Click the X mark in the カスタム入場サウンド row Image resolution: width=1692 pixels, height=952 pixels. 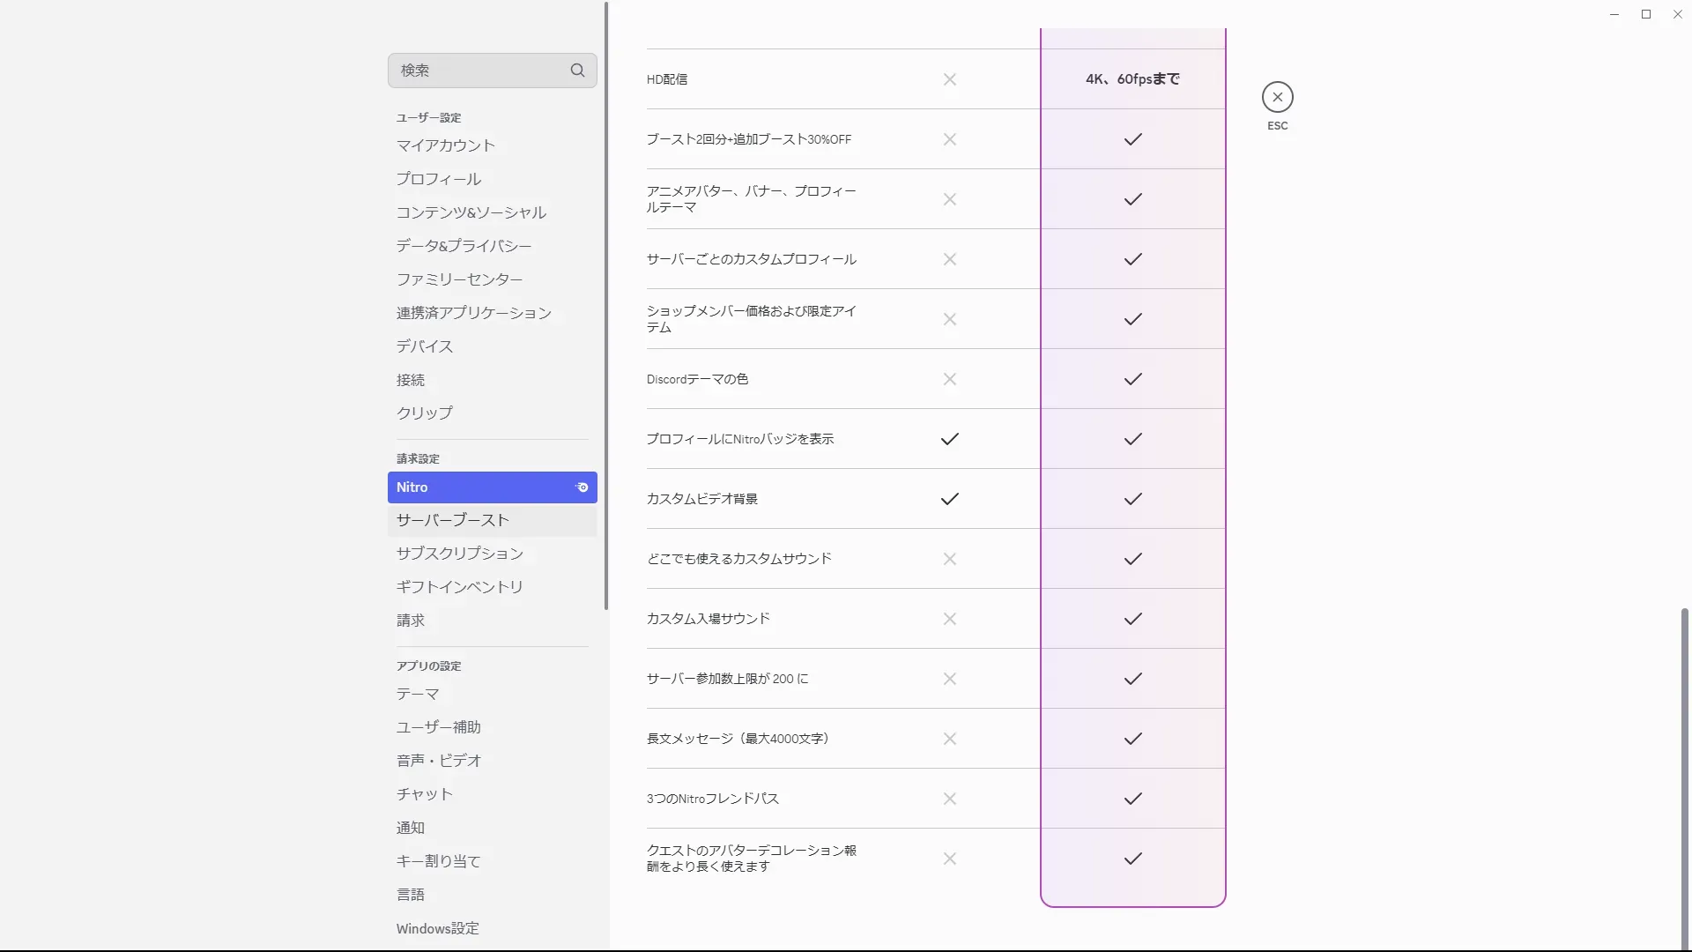pyautogui.click(x=949, y=619)
